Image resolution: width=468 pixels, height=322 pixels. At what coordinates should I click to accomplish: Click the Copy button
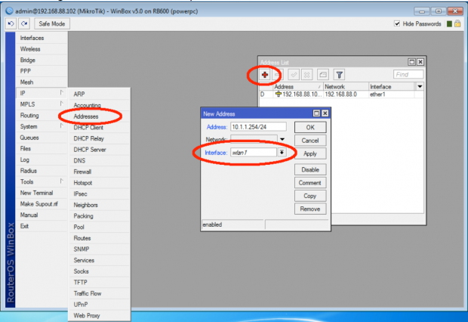click(310, 196)
